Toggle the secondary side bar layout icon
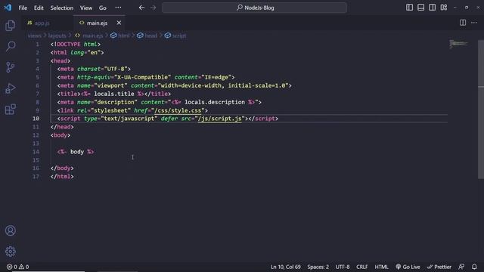 click(x=432, y=8)
